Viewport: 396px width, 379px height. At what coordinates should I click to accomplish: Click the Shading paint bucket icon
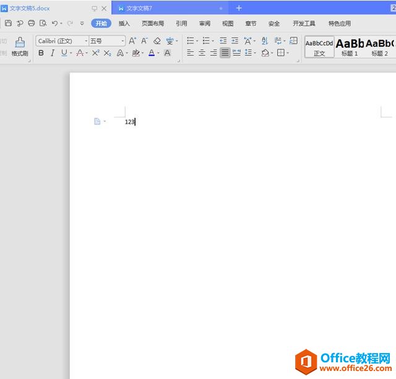(265, 53)
